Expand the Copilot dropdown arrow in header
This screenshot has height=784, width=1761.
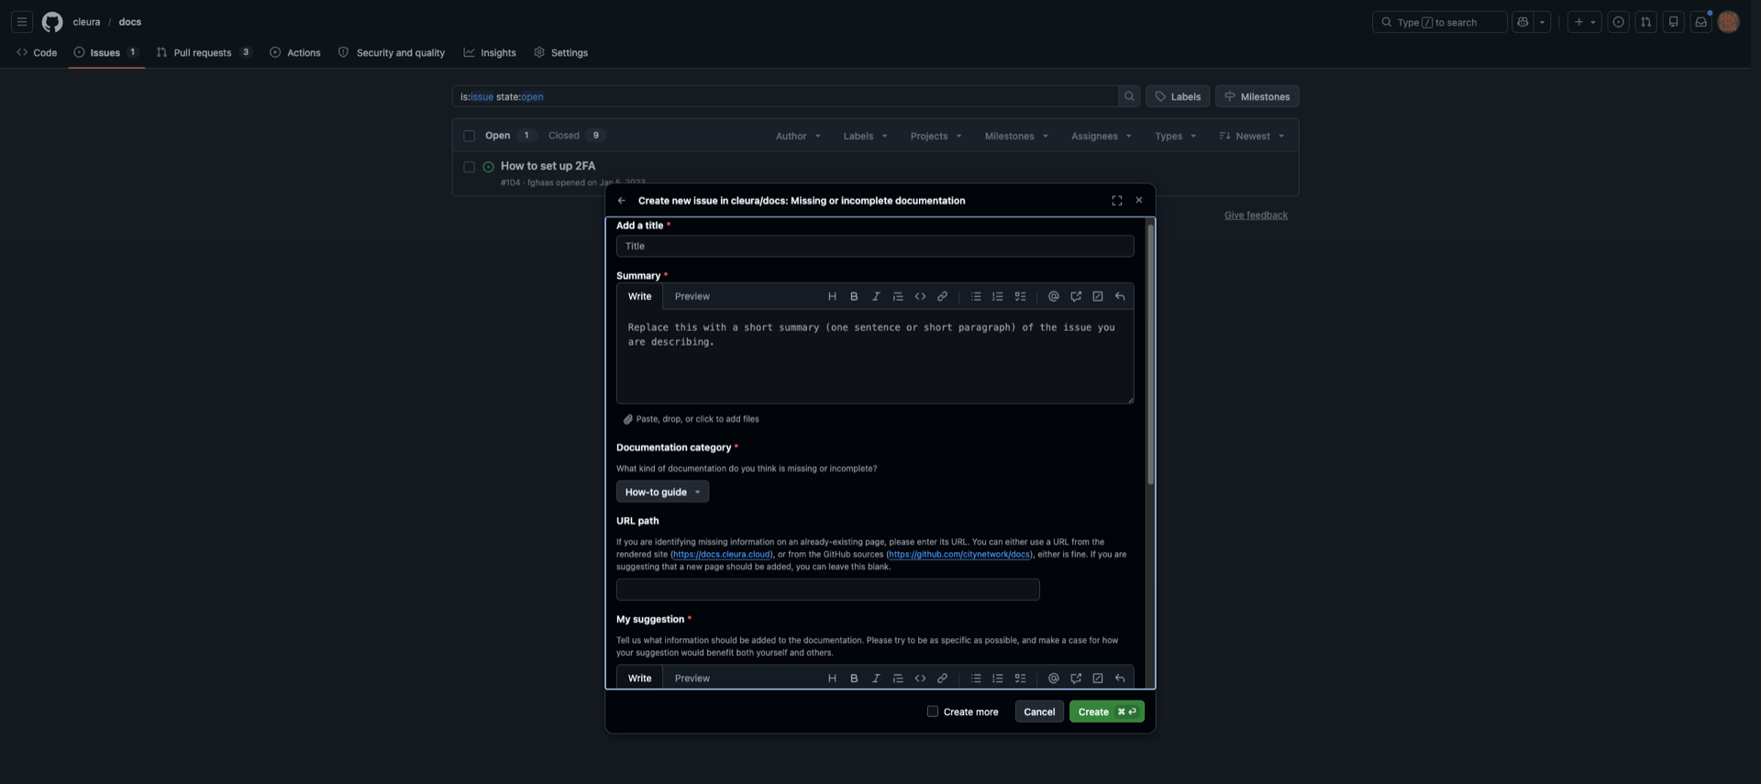(1542, 22)
